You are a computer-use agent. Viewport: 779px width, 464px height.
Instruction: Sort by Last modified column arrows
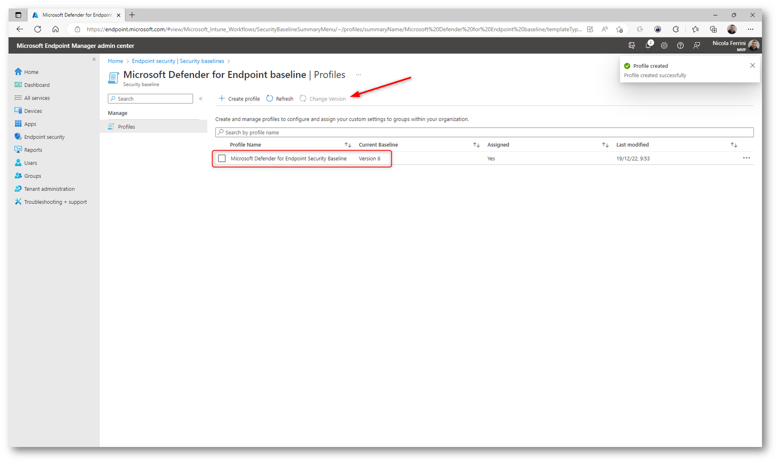pos(734,145)
